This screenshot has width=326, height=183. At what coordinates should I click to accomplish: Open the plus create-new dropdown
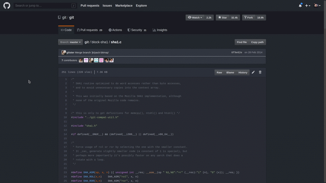click(x=308, y=6)
